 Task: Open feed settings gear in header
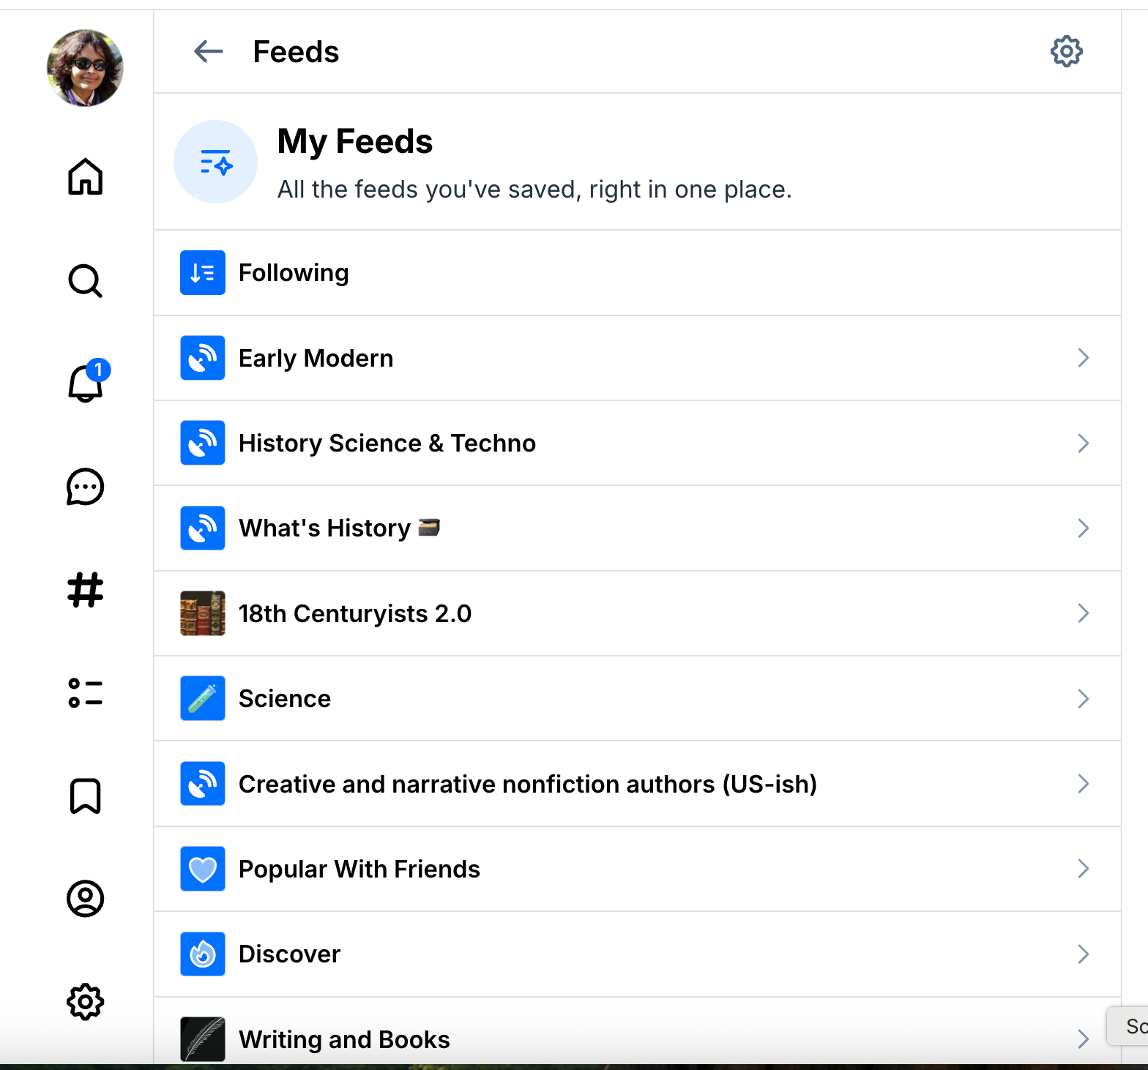pyautogui.click(x=1066, y=51)
